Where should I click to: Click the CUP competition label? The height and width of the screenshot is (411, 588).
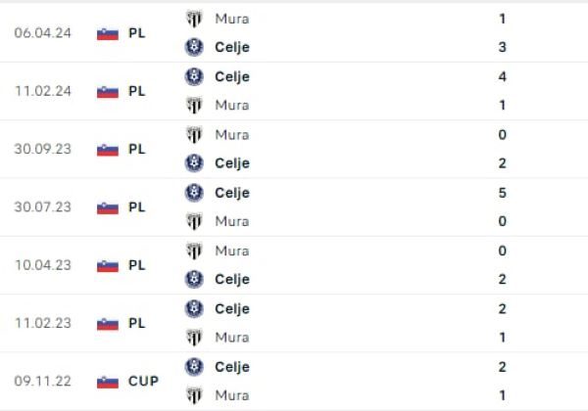143,382
